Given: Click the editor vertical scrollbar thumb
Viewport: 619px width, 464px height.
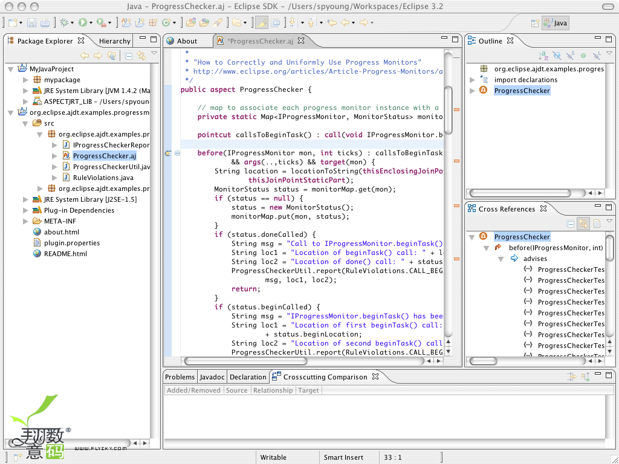Looking at the screenshot, I should tap(448, 111).
